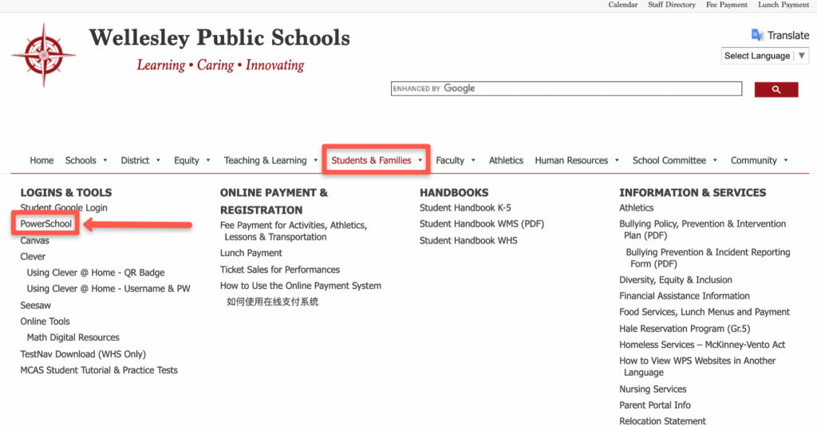817x426 pixels.
Task: Expand the Schools menu
Action: pos(85,160)
